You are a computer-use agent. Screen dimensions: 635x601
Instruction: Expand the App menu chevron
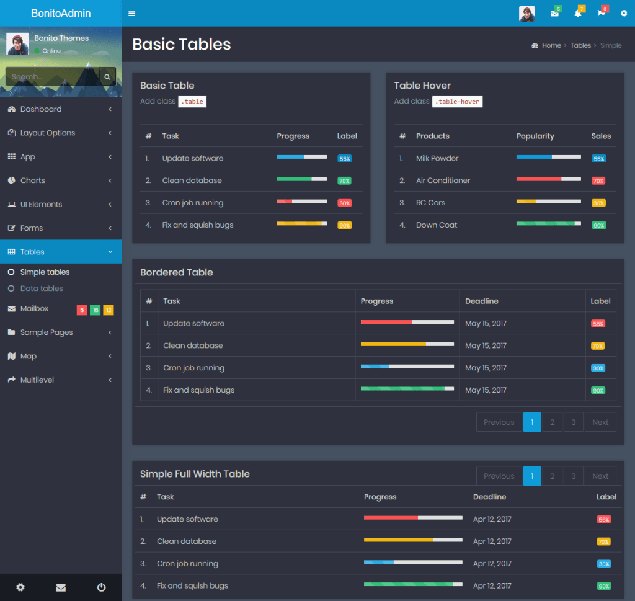pos(110,157)
